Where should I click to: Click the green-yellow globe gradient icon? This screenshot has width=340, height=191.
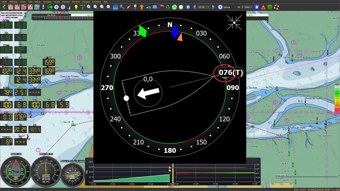coord(174,7)
